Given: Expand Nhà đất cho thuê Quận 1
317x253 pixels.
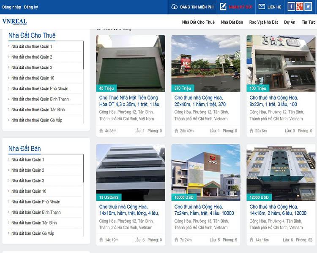Looking at the screenshot, I should [32, 46].
